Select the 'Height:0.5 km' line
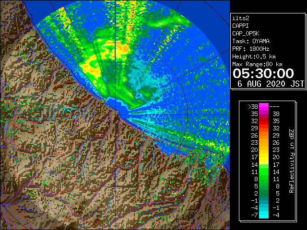This screenshot has width=307, height=230. (x=254, y=57)
